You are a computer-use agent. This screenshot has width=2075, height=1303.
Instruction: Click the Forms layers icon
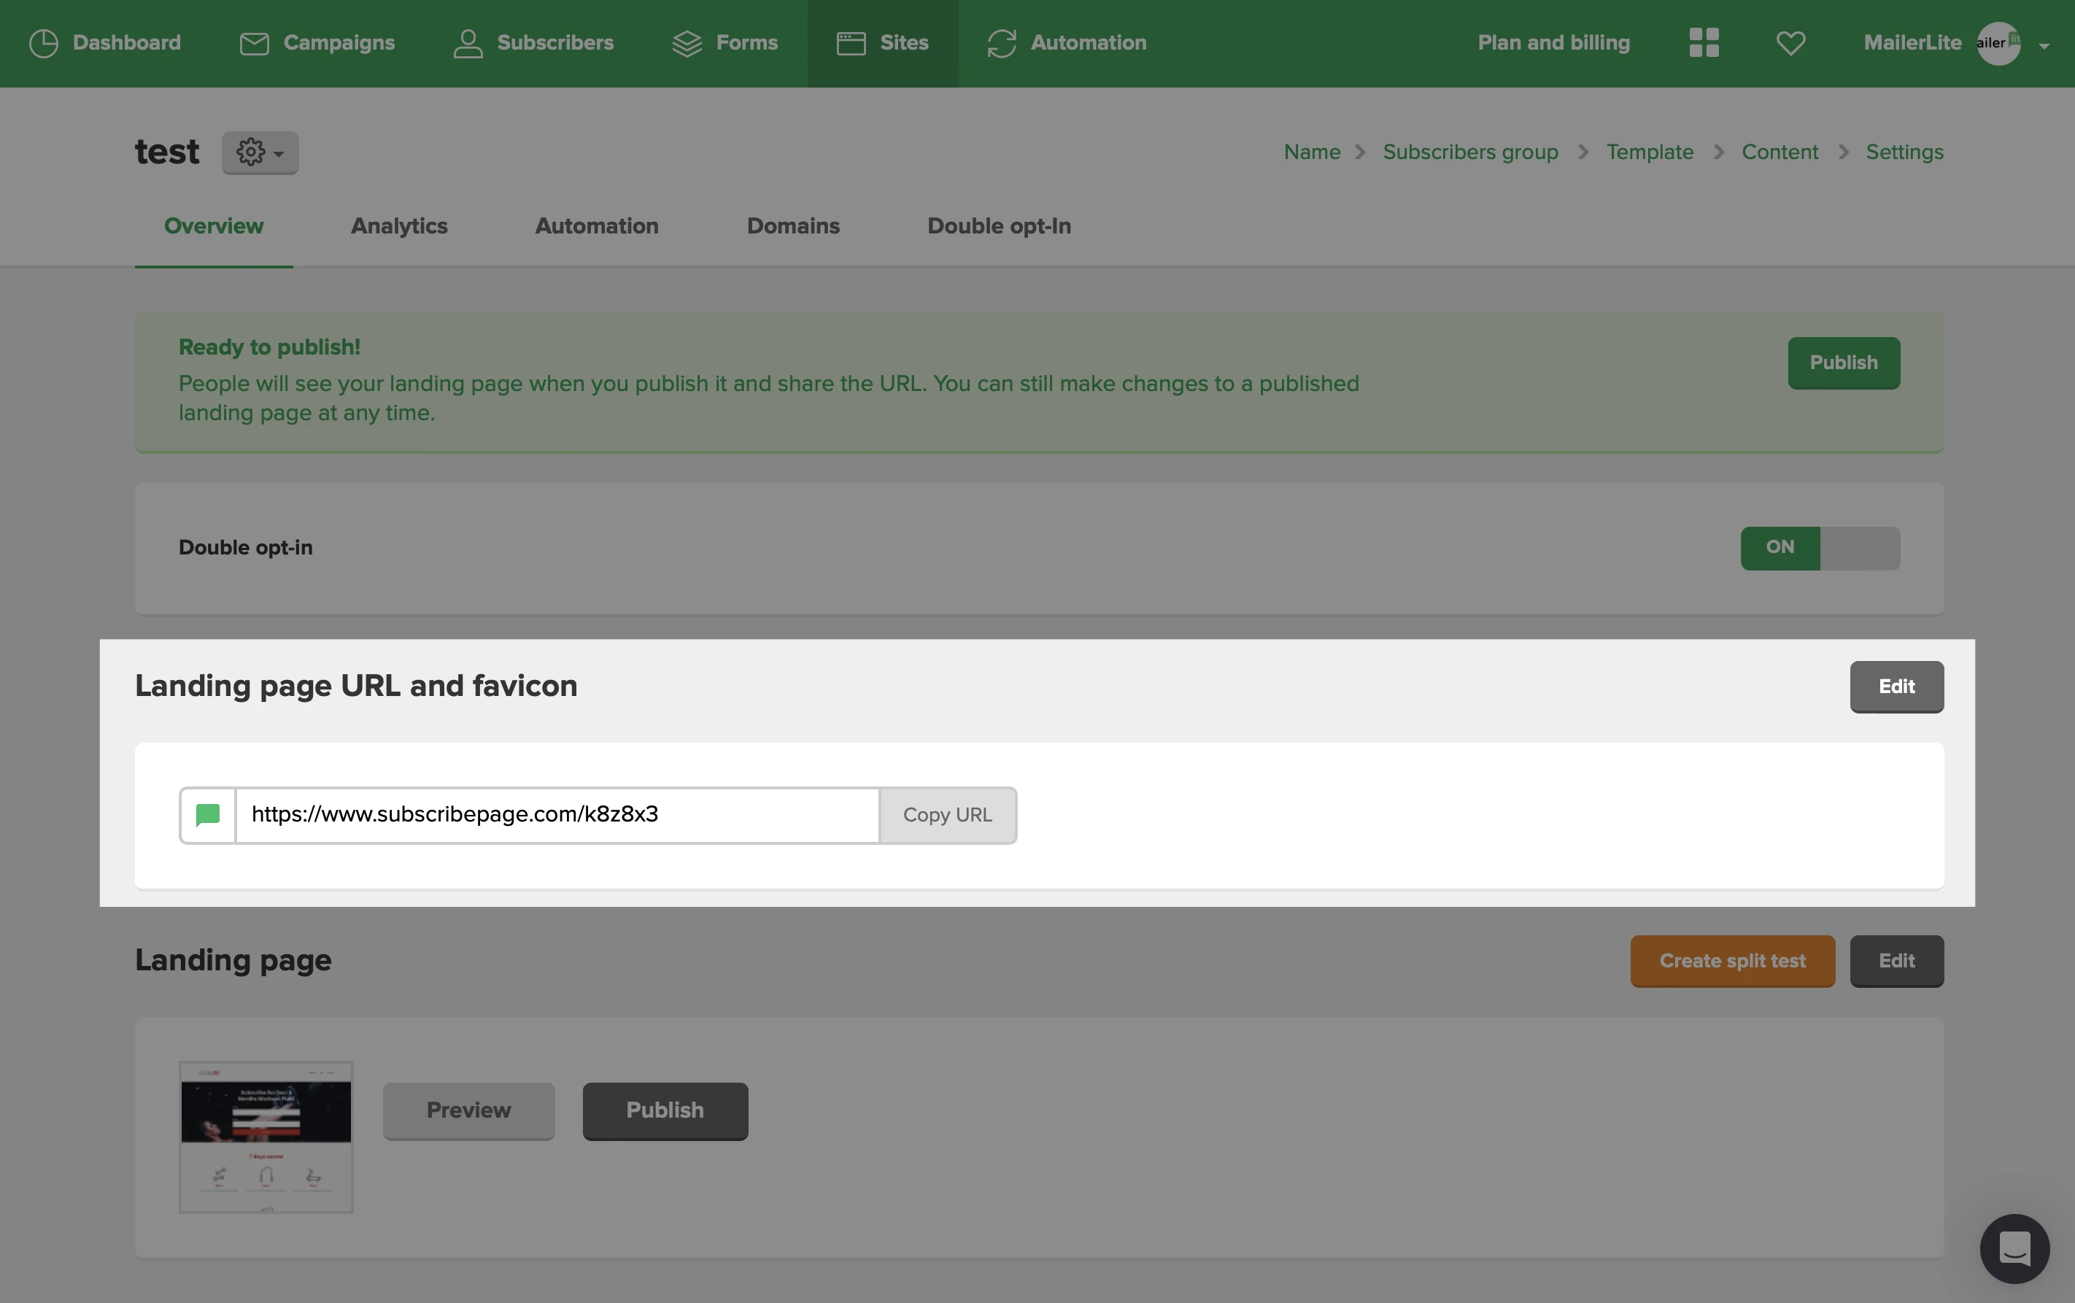(687, 43)
